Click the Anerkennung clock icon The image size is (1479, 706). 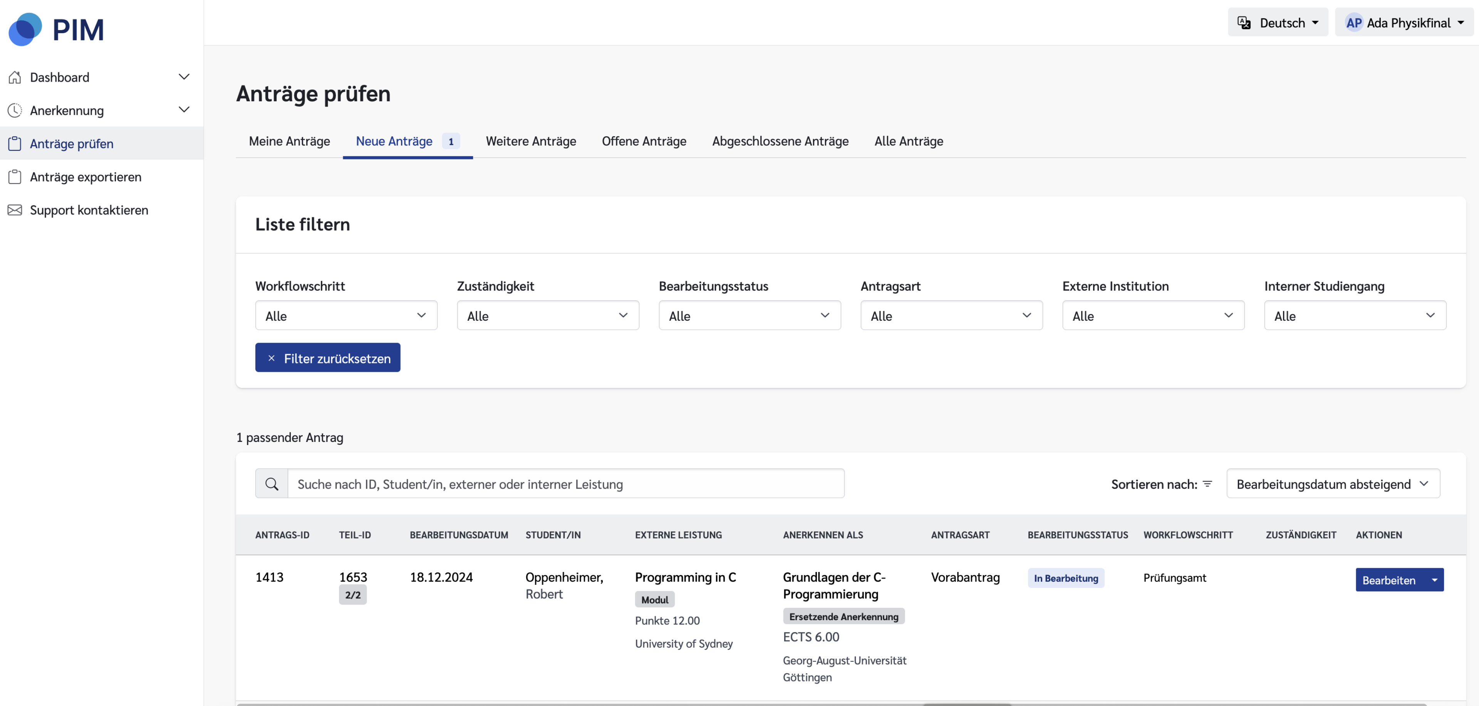[x=15, y=110]
